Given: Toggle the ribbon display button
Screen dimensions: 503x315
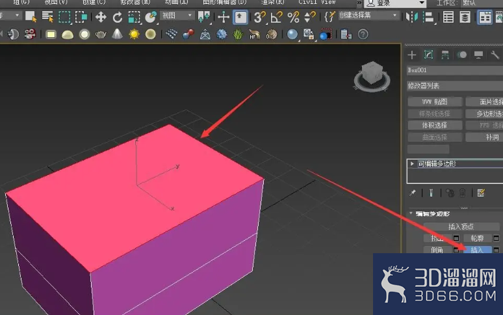Looking at the screenshot, I should (x=485, y=17).
